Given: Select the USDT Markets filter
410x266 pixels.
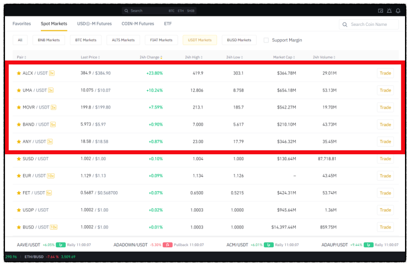Looking at the screenshot, I should tap(200, 40).
